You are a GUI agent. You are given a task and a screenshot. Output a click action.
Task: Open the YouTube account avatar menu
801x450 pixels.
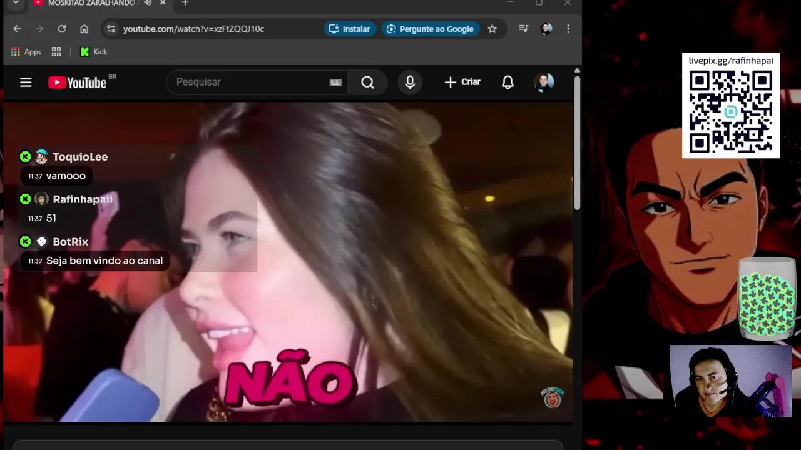[544, 82]
